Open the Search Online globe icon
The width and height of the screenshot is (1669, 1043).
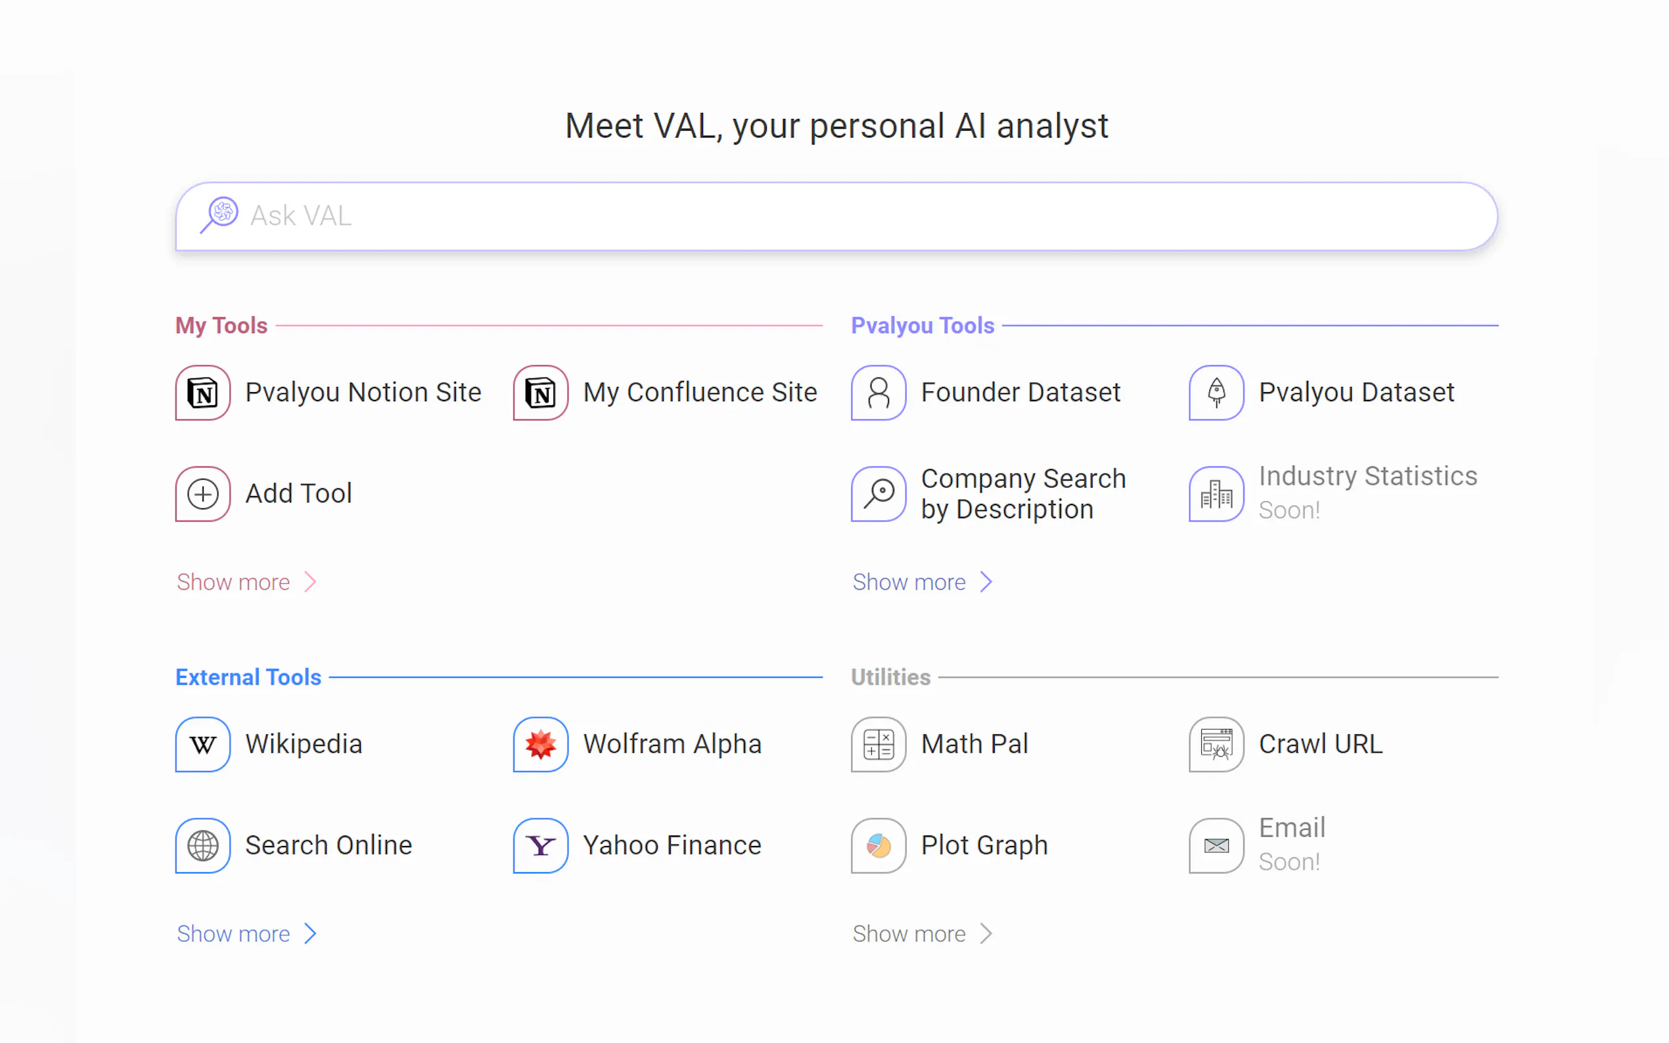click(202, 846)
